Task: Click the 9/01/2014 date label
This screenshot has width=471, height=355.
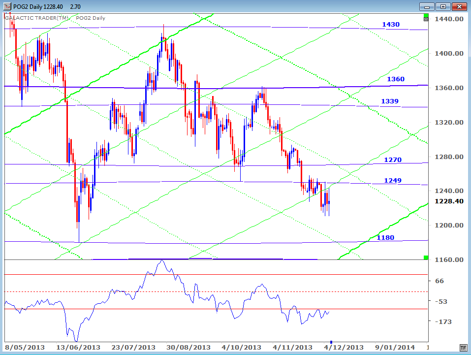Action: (395, 348)
